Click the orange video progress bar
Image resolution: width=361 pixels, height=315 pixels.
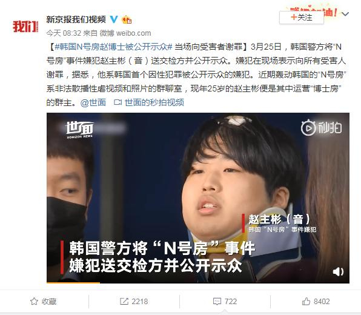click(73, 282)
